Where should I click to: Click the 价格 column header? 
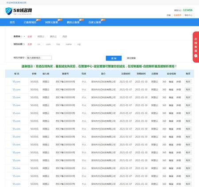34,73
